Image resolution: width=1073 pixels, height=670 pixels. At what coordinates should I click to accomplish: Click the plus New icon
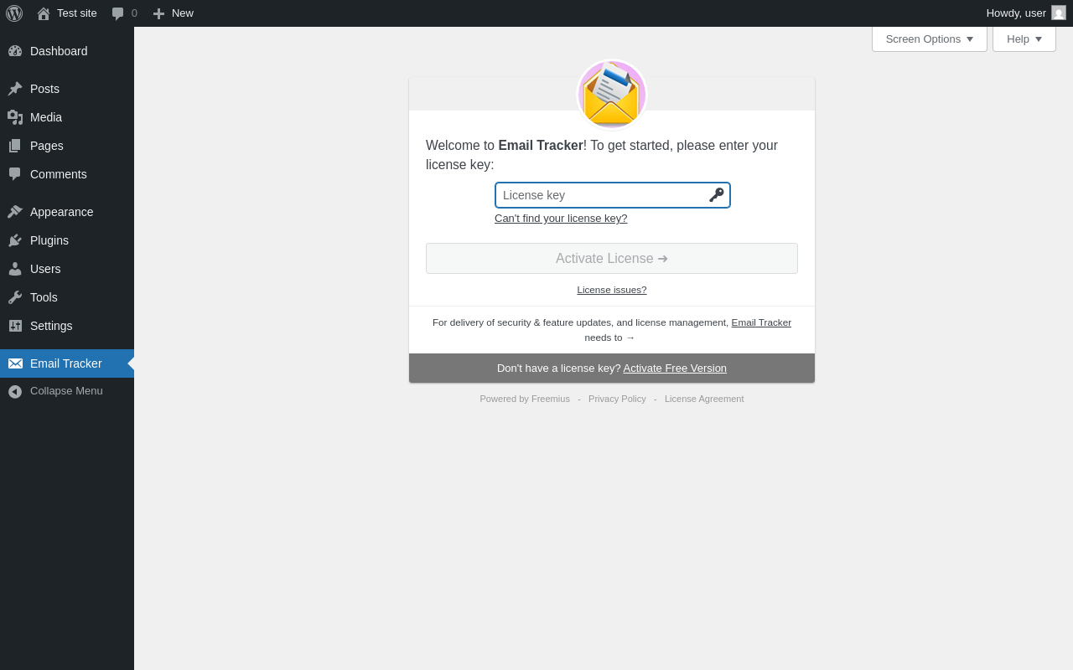(158, 13)
